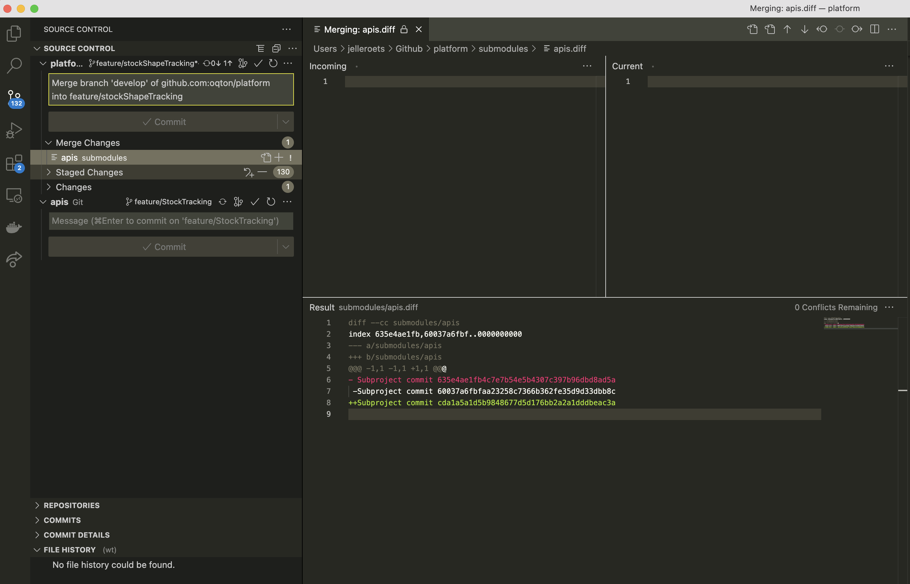Open the Run and Debug activity icon
910x584 pixels.
(x=14, y=130)
